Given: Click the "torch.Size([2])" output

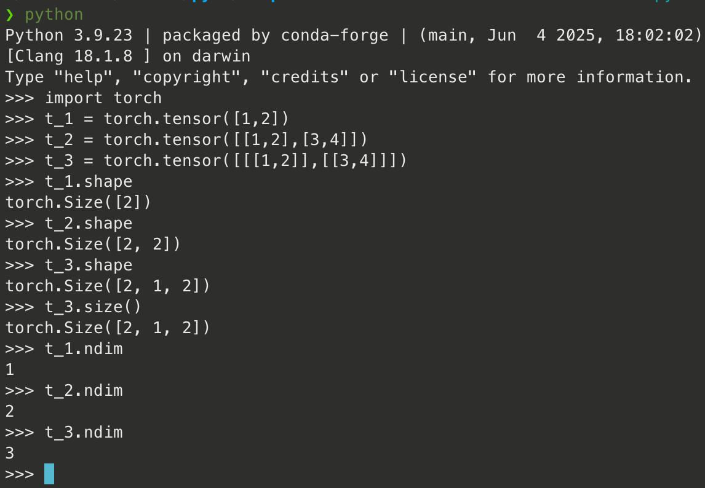Looking at the screenshot, I should [79, 203].
